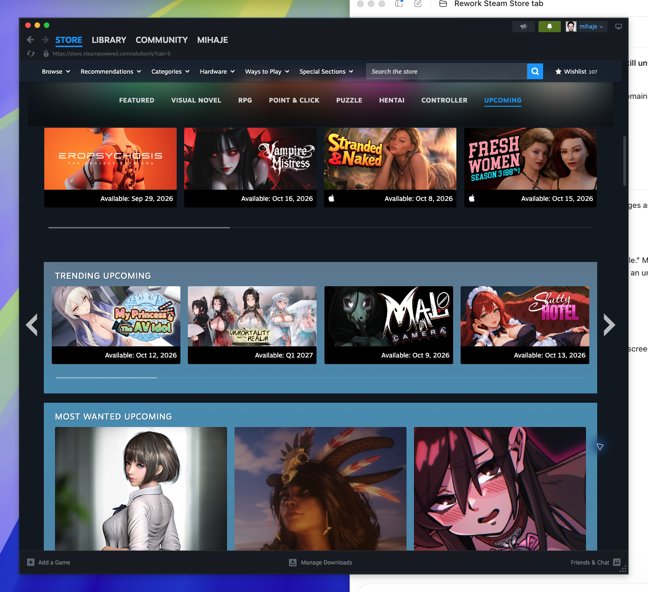Click the sidebar toggle icon in the background window

(x=399, y=4)
